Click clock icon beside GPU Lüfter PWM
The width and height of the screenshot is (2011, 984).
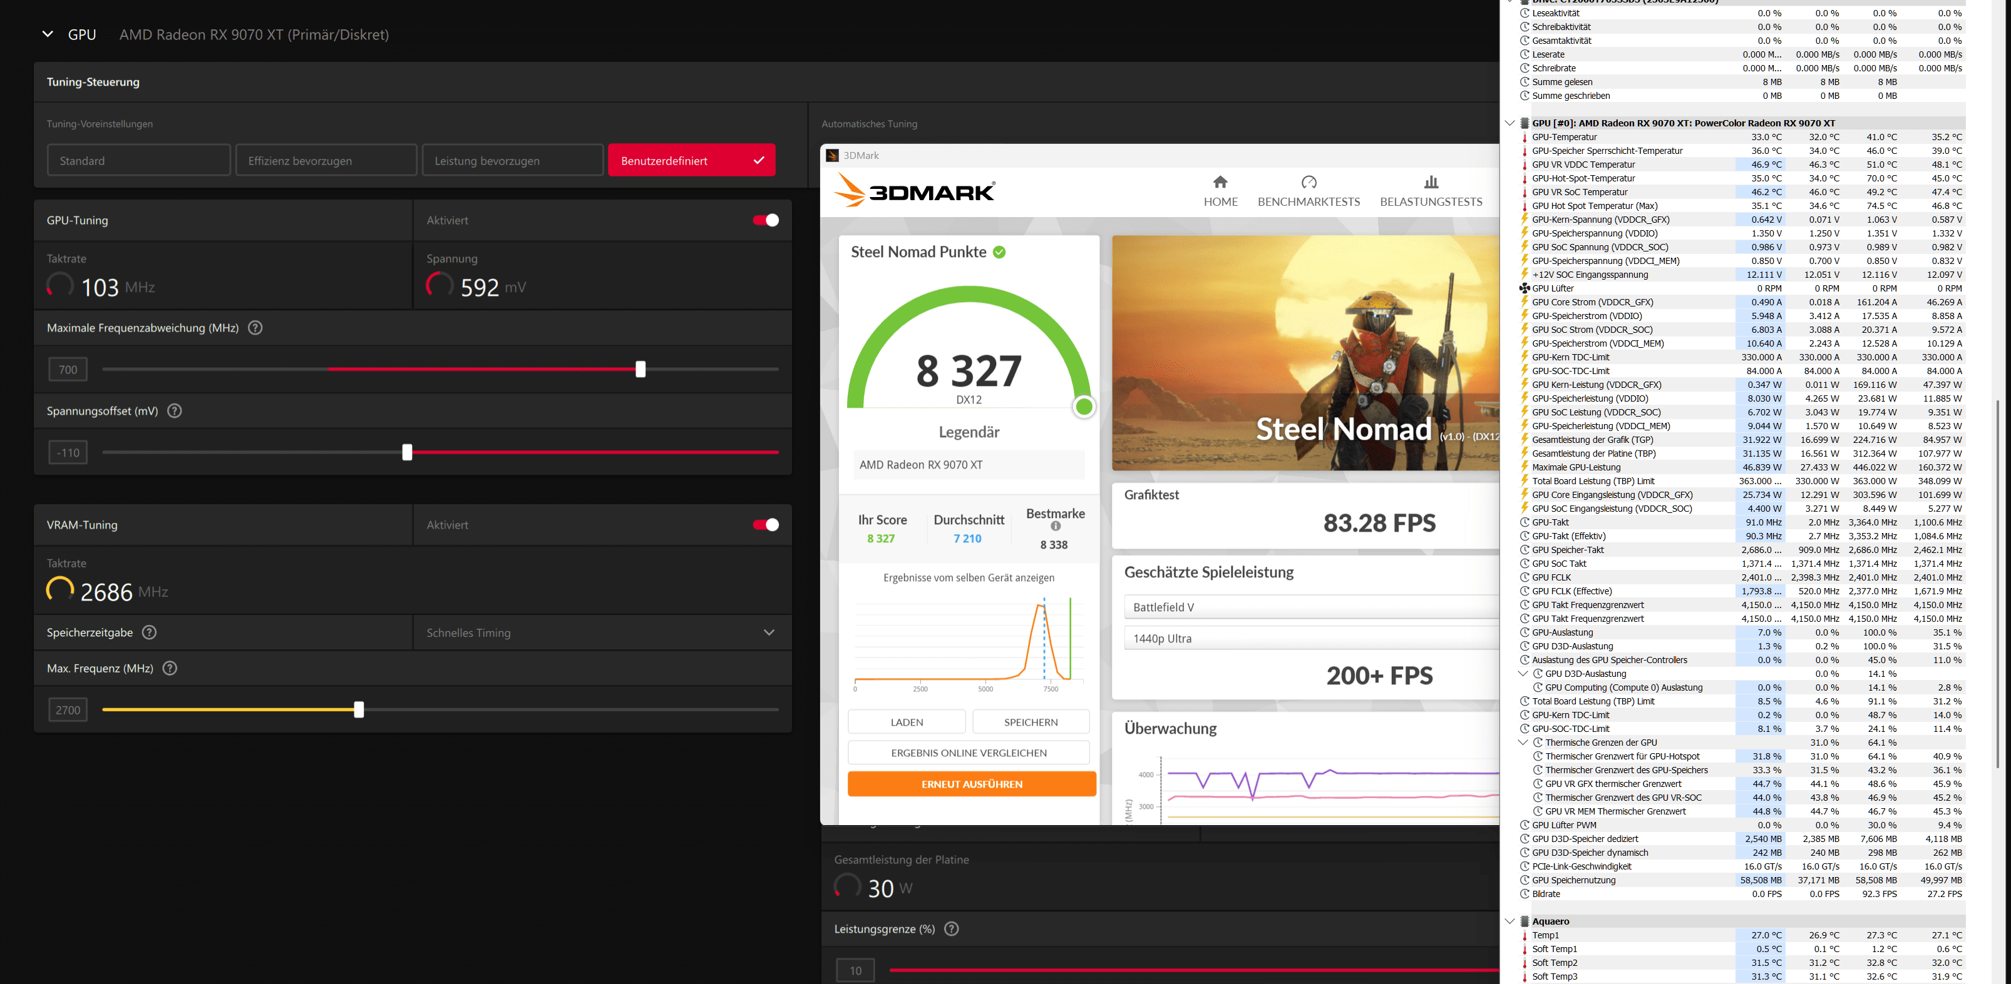point(1525,825)
